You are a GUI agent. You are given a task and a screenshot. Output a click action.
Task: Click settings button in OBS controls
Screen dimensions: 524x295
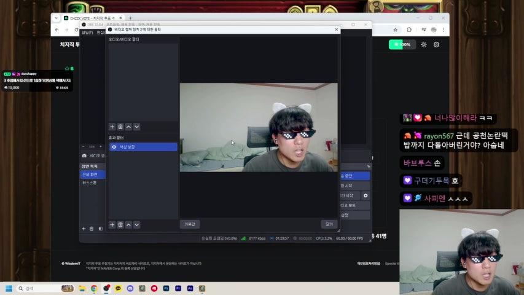[x=355, y=215]
